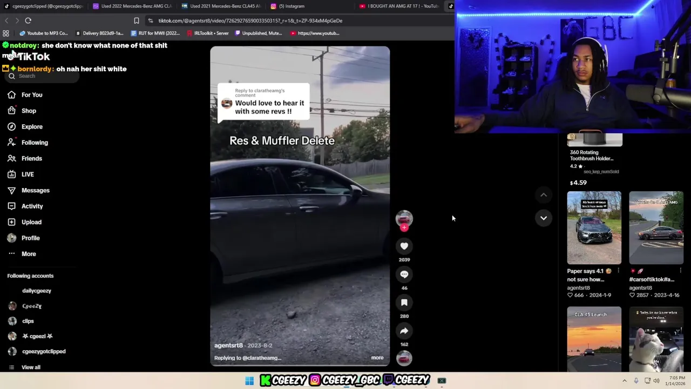Open the volume control in tray
This screenshot has width=691, height=389.
pos(656,381)
